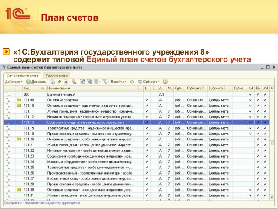The image size is (278, 209).
Task: Select row 101.24 Машины и оборудование
Action: click(136, 162)
